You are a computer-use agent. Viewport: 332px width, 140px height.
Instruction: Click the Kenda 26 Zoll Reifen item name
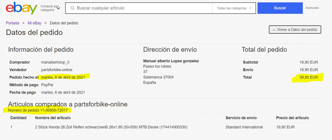pyautogui.click(x=111, y=127)
